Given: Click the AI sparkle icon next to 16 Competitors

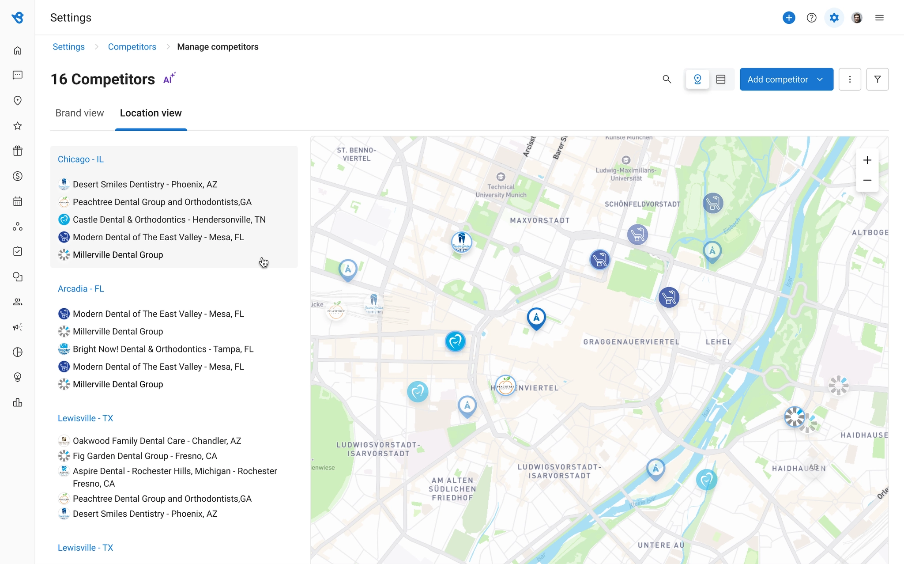Looking at the screenshot, I should pyautogui.click(x=169, y=78).
